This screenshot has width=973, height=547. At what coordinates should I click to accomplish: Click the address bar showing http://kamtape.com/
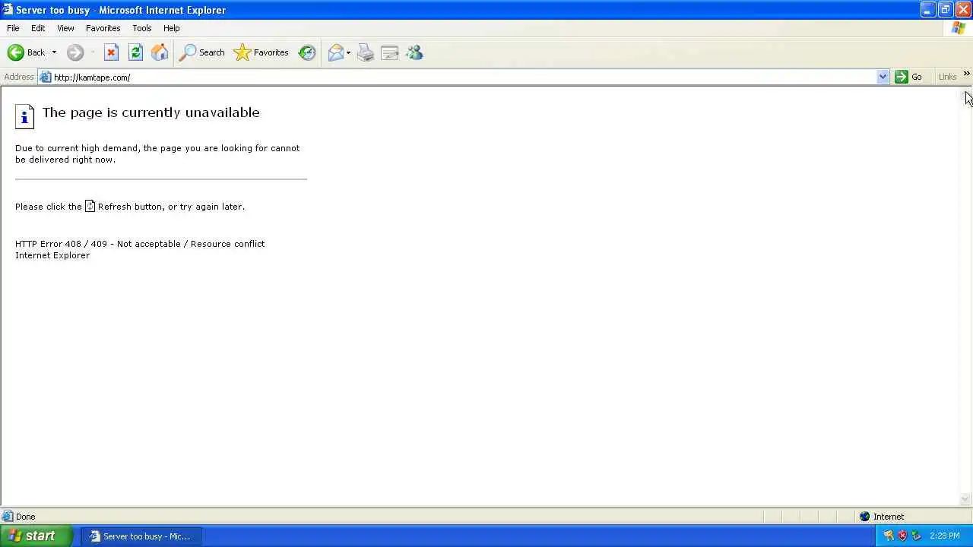point(464,77)
